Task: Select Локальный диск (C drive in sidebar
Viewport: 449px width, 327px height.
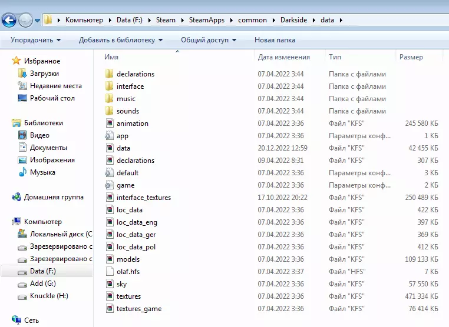Action: point(61,234)
